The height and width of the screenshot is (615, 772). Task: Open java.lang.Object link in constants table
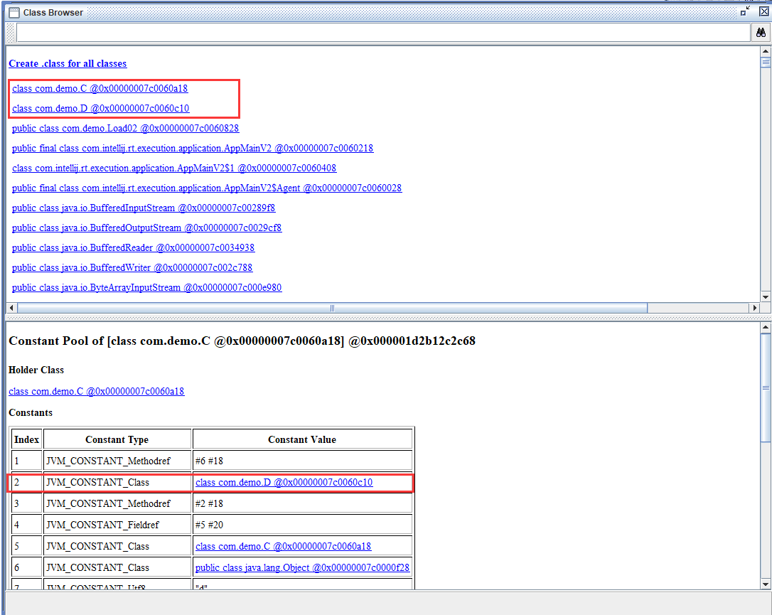302,567
